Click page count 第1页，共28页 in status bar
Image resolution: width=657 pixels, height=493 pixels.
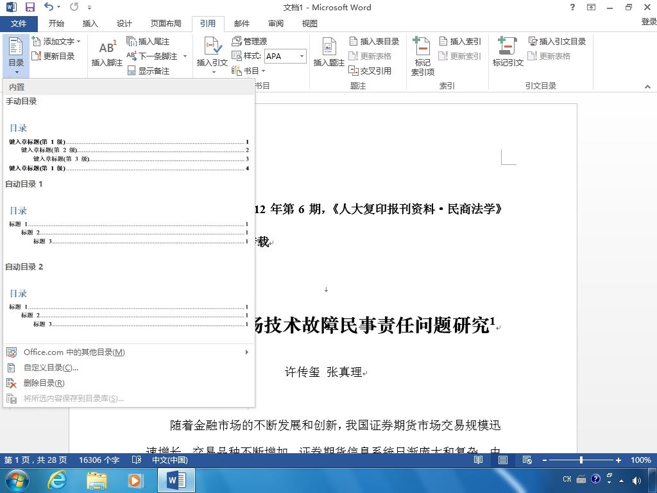tap(36, 460)
